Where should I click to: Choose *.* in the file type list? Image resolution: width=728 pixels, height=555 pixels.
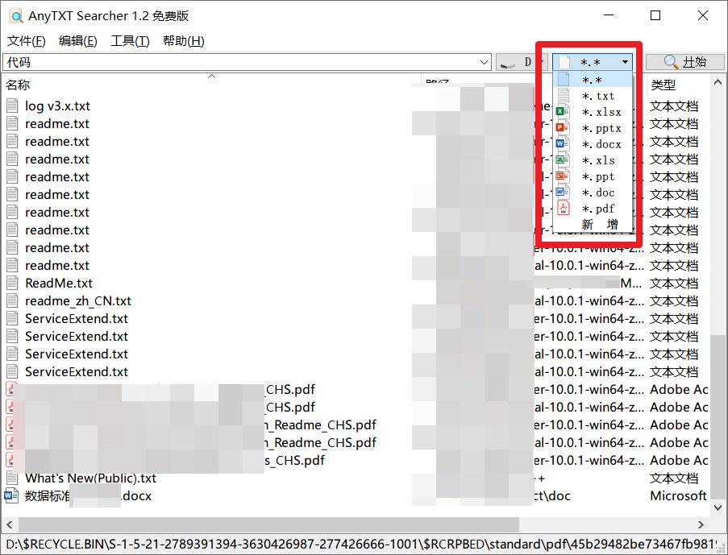[593, 80]
